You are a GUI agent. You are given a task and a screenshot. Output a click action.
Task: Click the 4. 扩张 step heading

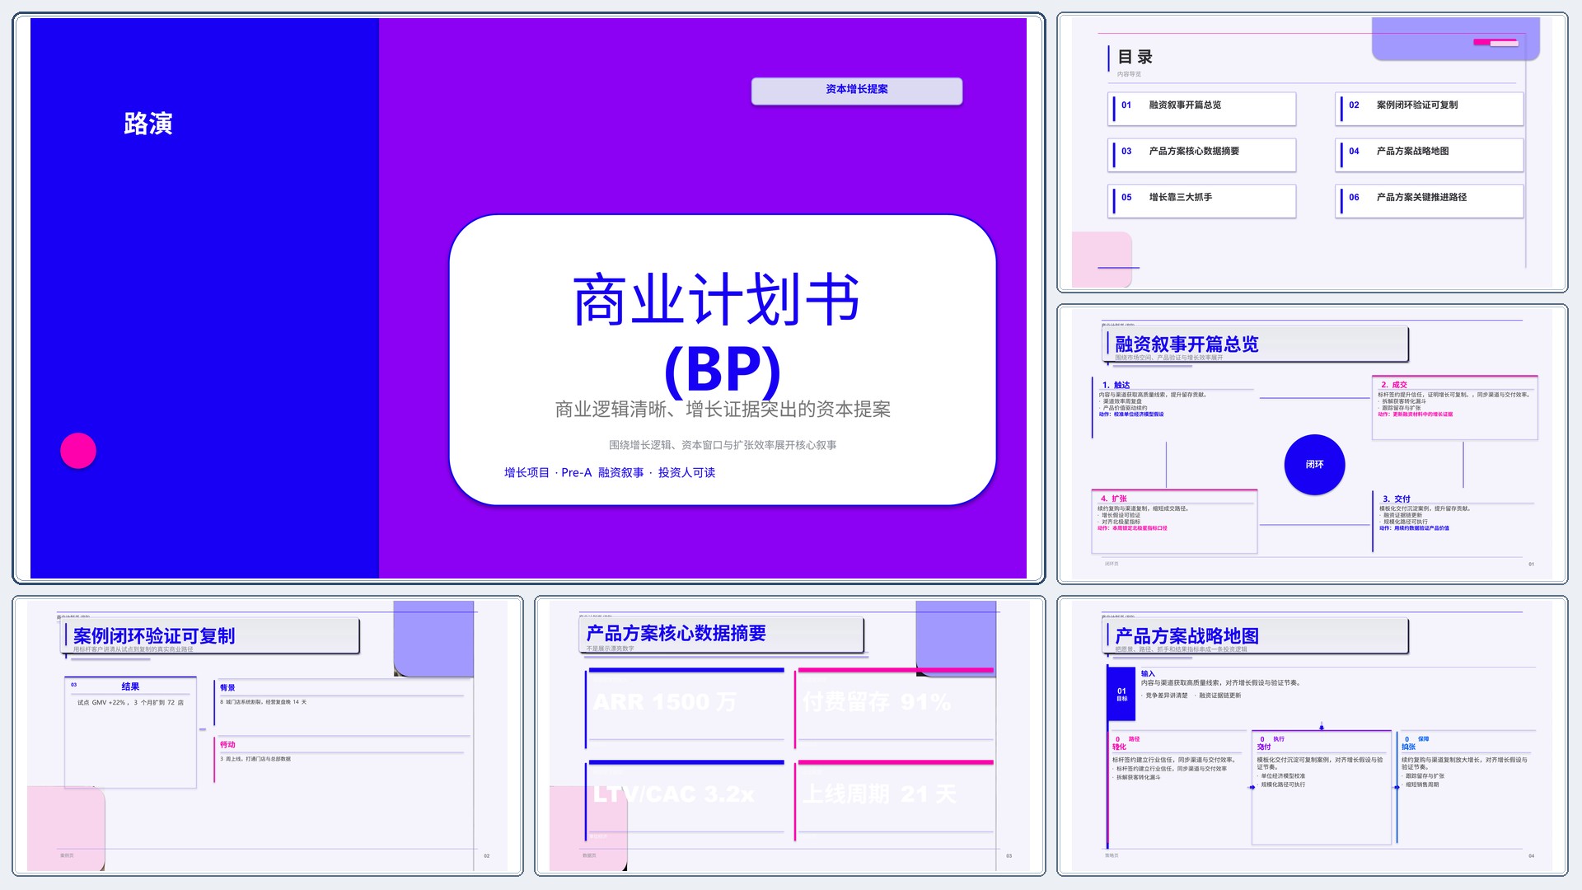(x=1114, y=499)
